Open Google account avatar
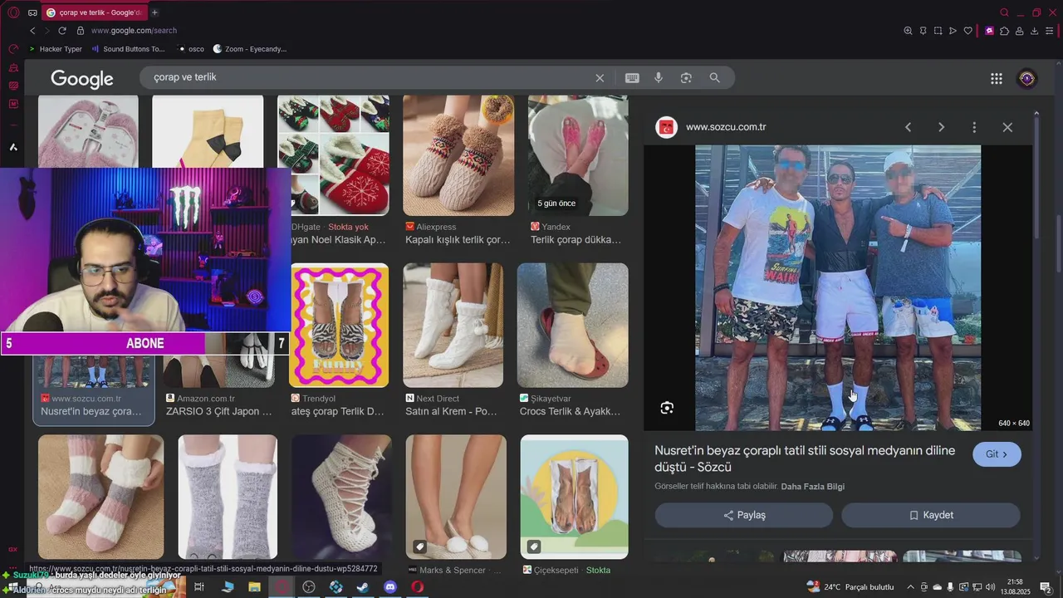The image size is (1063, 598). [x=1027, y=78]
